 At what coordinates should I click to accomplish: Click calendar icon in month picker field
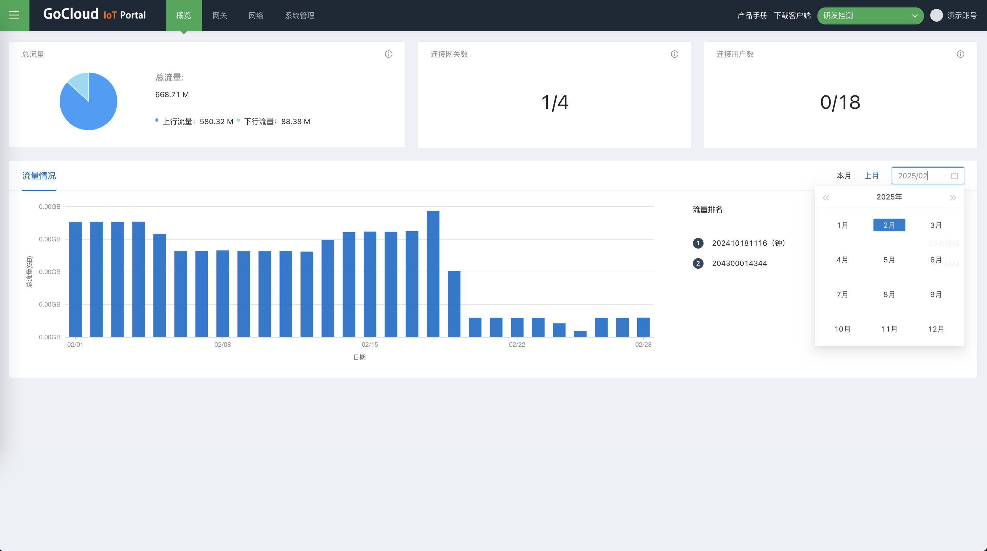[954, 176]
